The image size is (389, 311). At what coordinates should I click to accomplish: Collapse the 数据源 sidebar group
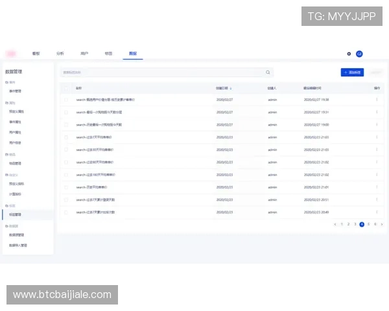pos(12,226)
